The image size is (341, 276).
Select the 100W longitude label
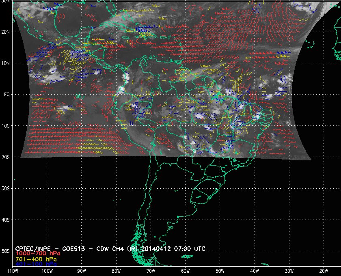[47, 271]
